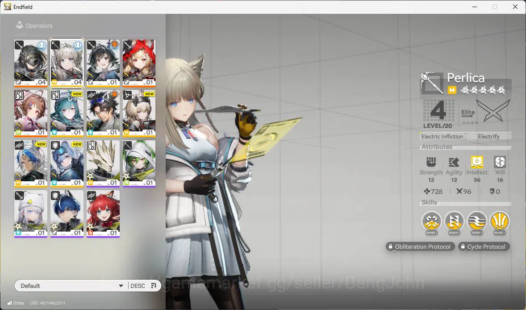Click the highlighted Intellect attribute icon
The image size is (526, 310).
477,162
